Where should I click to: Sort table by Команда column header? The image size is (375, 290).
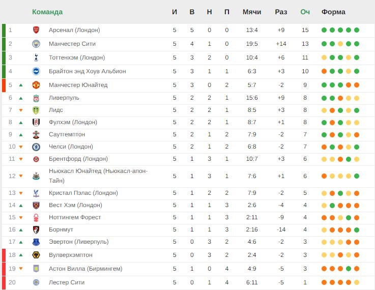pos(47,12)
